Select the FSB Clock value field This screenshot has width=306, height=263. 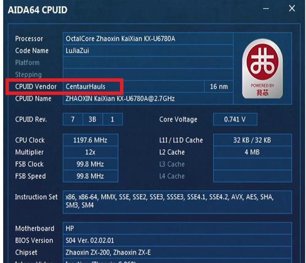point(91,164)
